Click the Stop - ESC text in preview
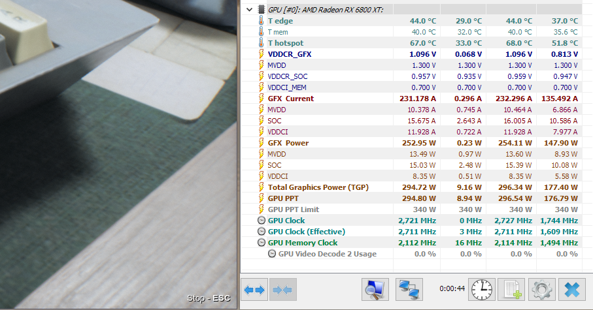Image resolution: width=593 pixels, height=310 pixels. [209, 298]
